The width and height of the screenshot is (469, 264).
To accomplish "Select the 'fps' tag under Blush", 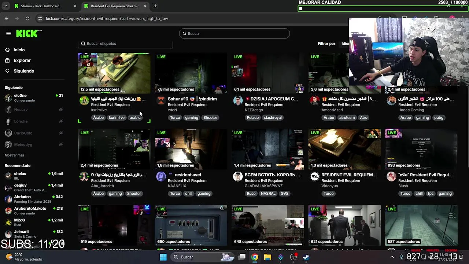I will 431,194.
